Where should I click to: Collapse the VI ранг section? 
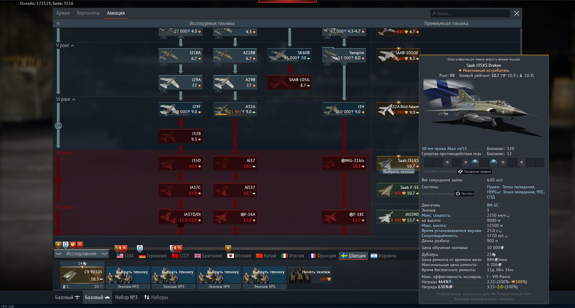tap(66, 99)
